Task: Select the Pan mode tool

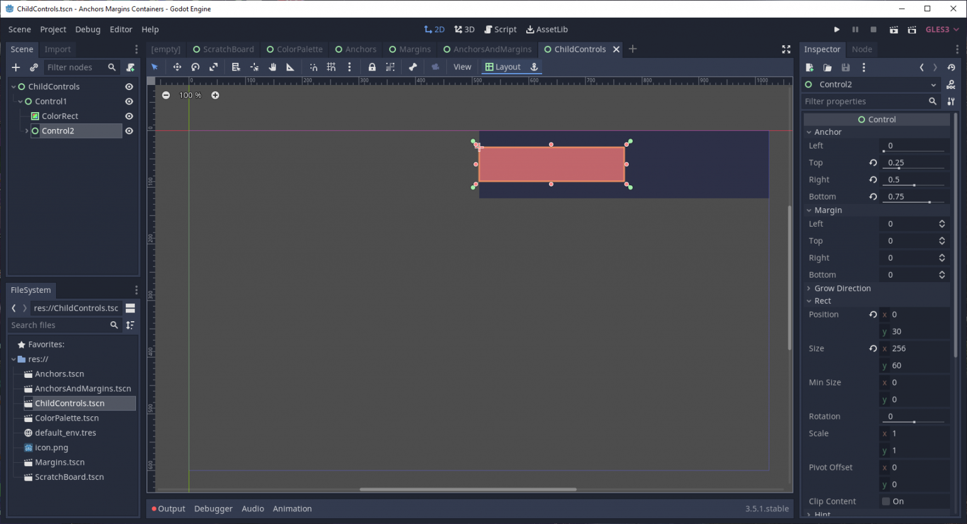Action: pyautogui.click(x=272, y=67)
